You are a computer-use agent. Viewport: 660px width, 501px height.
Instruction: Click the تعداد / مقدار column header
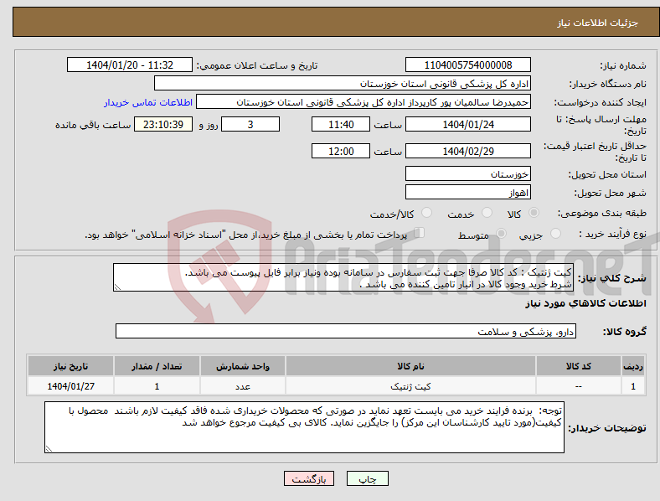157,366
